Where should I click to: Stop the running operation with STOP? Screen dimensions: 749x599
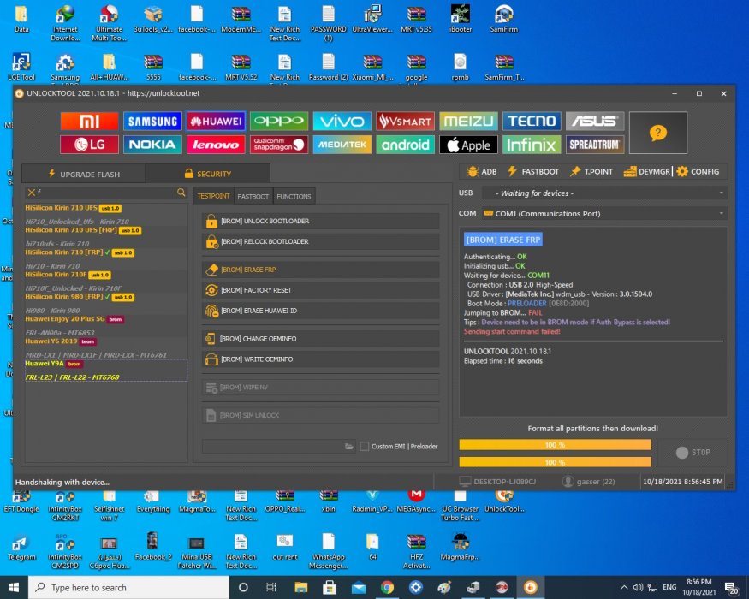(x=693, y=453)
